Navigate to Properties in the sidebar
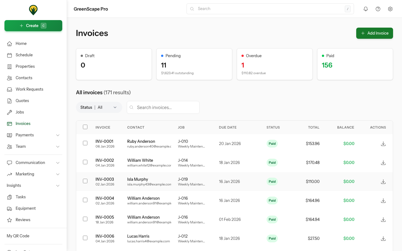Viewport: 402px width, 251px height. [x=25, y=66]
